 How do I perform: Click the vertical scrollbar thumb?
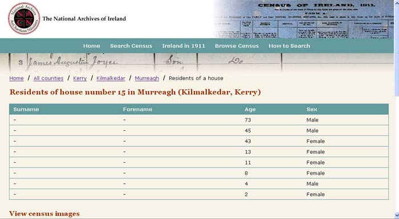tap(397, 51)
